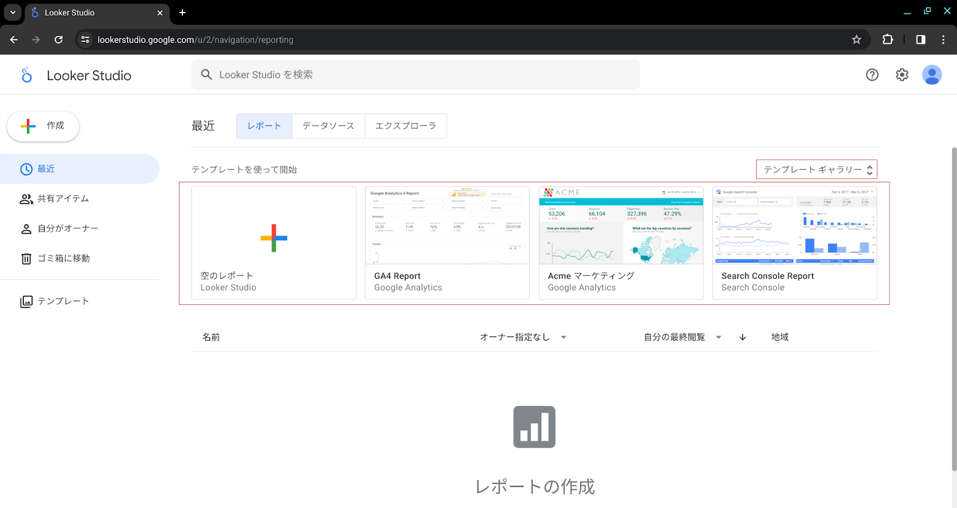
Task: Open the Acme マーケティング template
Action: [x=621, y=243]
